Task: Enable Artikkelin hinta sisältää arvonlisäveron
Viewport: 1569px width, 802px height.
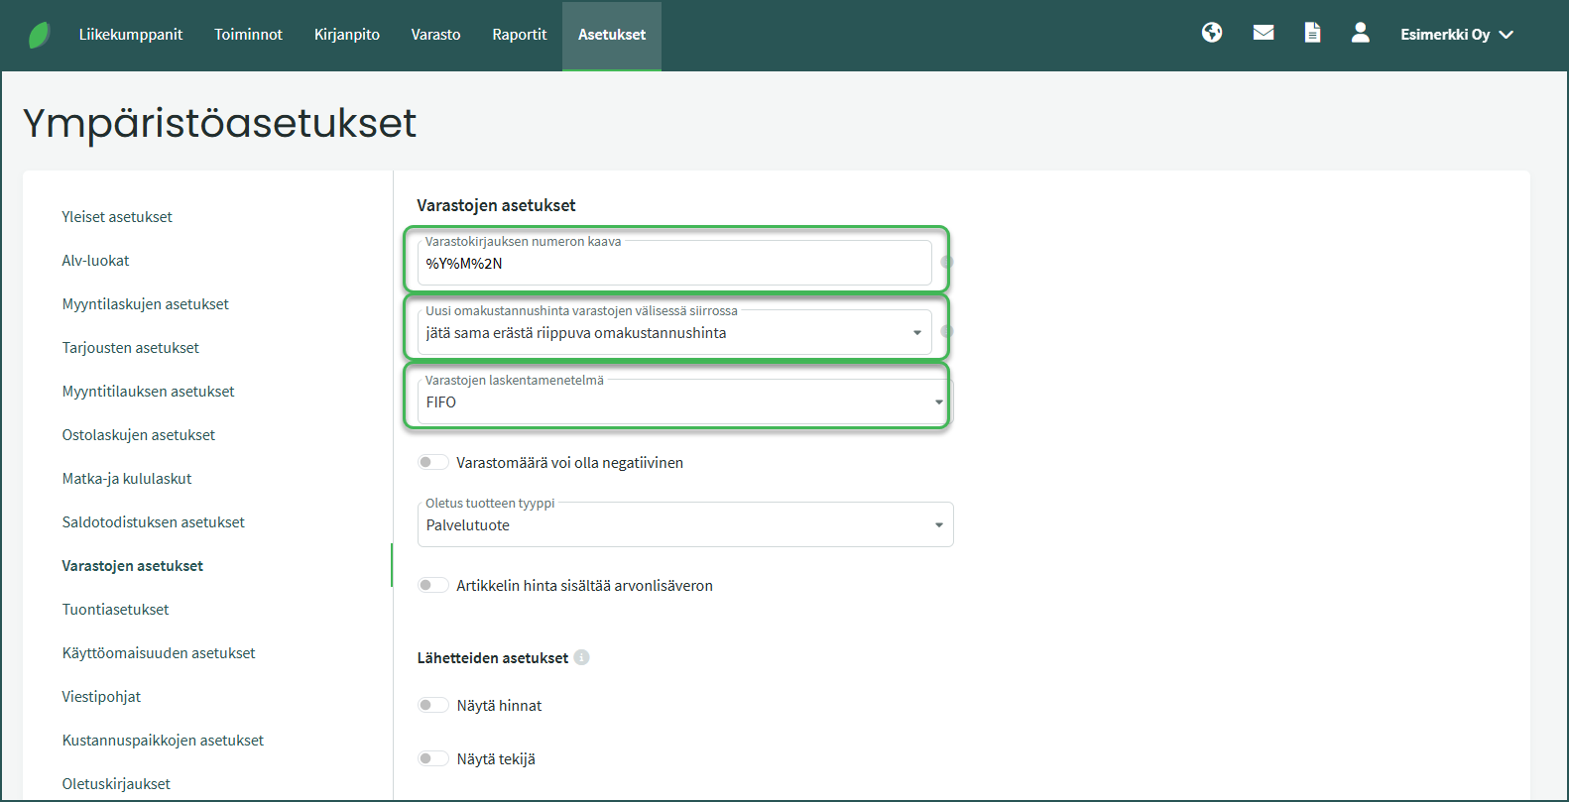Action: [432, 585]
